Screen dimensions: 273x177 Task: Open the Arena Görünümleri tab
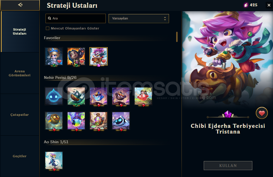[20, 73]
